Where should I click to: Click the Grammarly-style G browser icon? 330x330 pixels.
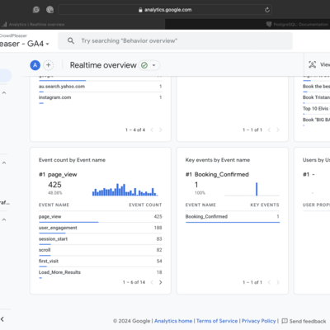point(36,10)
